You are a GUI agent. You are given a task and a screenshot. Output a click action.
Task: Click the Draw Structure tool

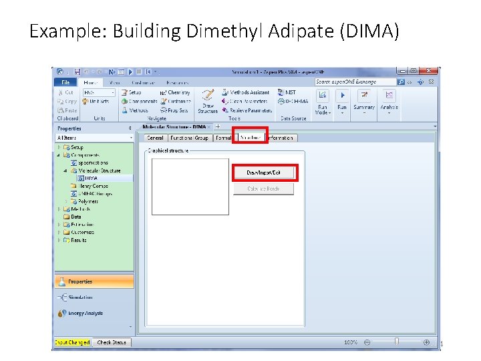[x=208, y=102]
